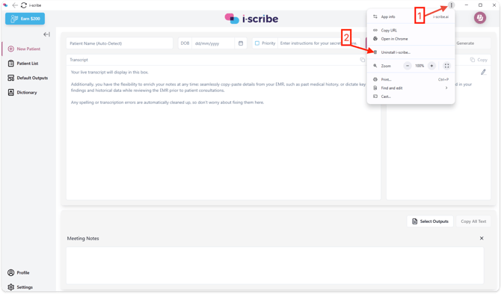Click the i-scribe logo in the header
This screenshot has width=501, height=294.
(251, 19)
